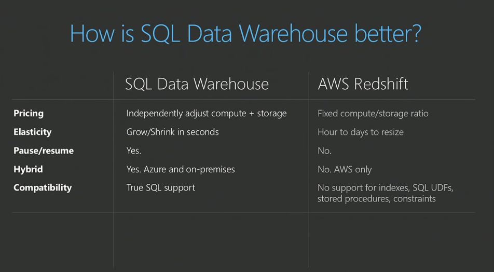494x272 pixels.
Task: Click the Hybrid row label
Action: click(x=28, y=169)
